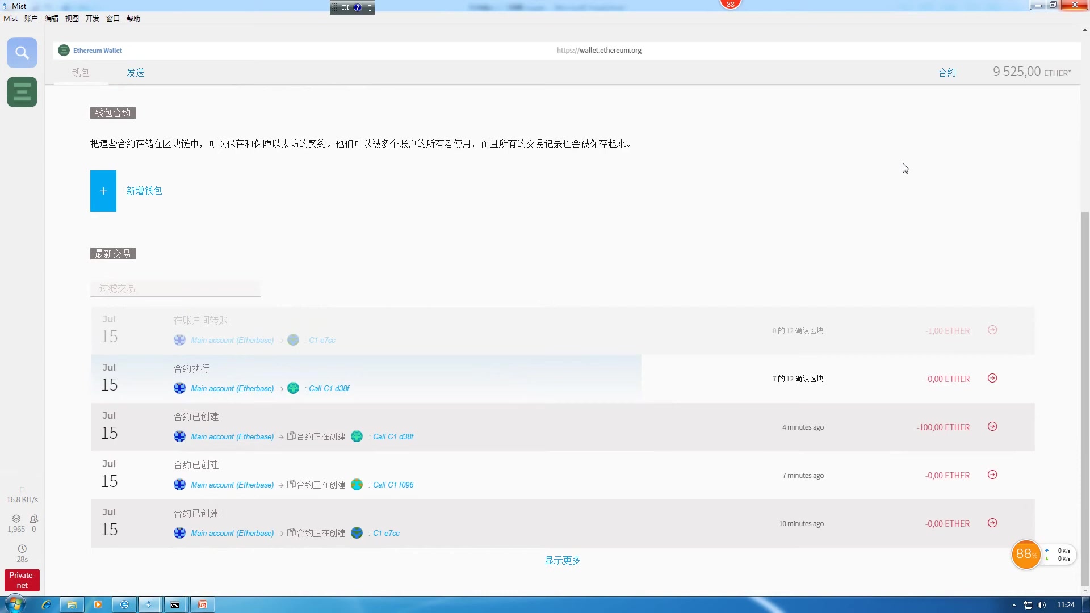Image resolution: width=1090 pixels, height=613 pixels.
Task: Click 显示更多 to show more transactions
Action: click(x=563, y=560)
